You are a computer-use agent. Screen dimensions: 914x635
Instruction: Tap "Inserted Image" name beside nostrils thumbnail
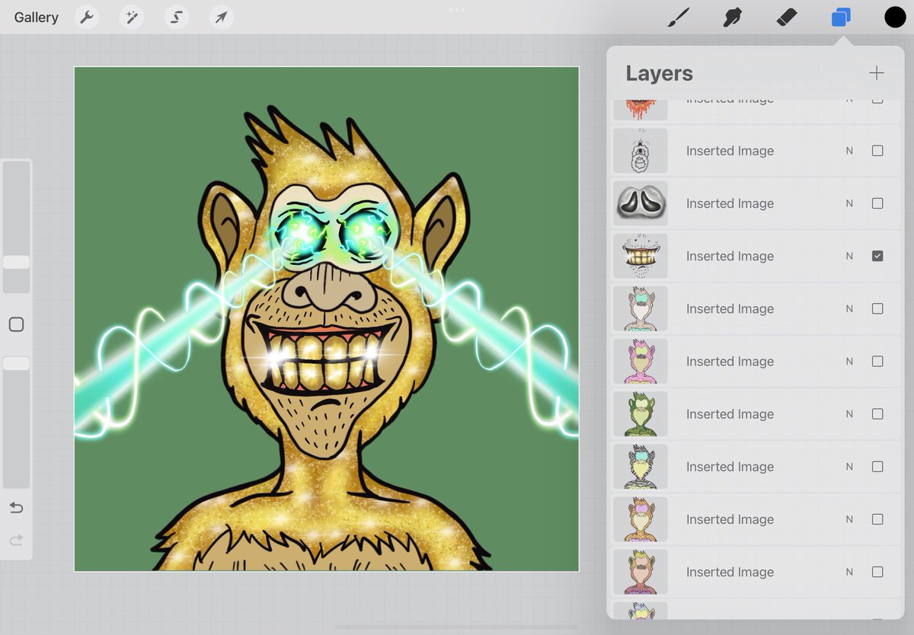[730, 203]
